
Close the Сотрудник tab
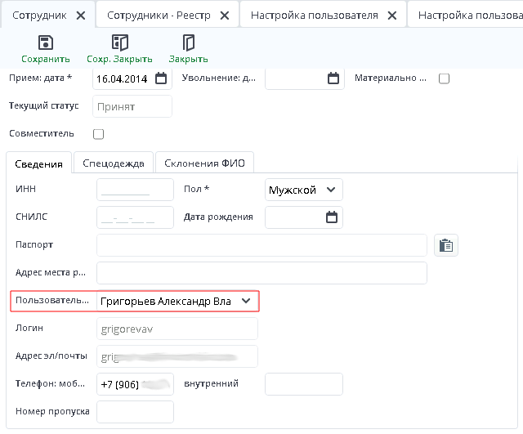pos(80,16)
